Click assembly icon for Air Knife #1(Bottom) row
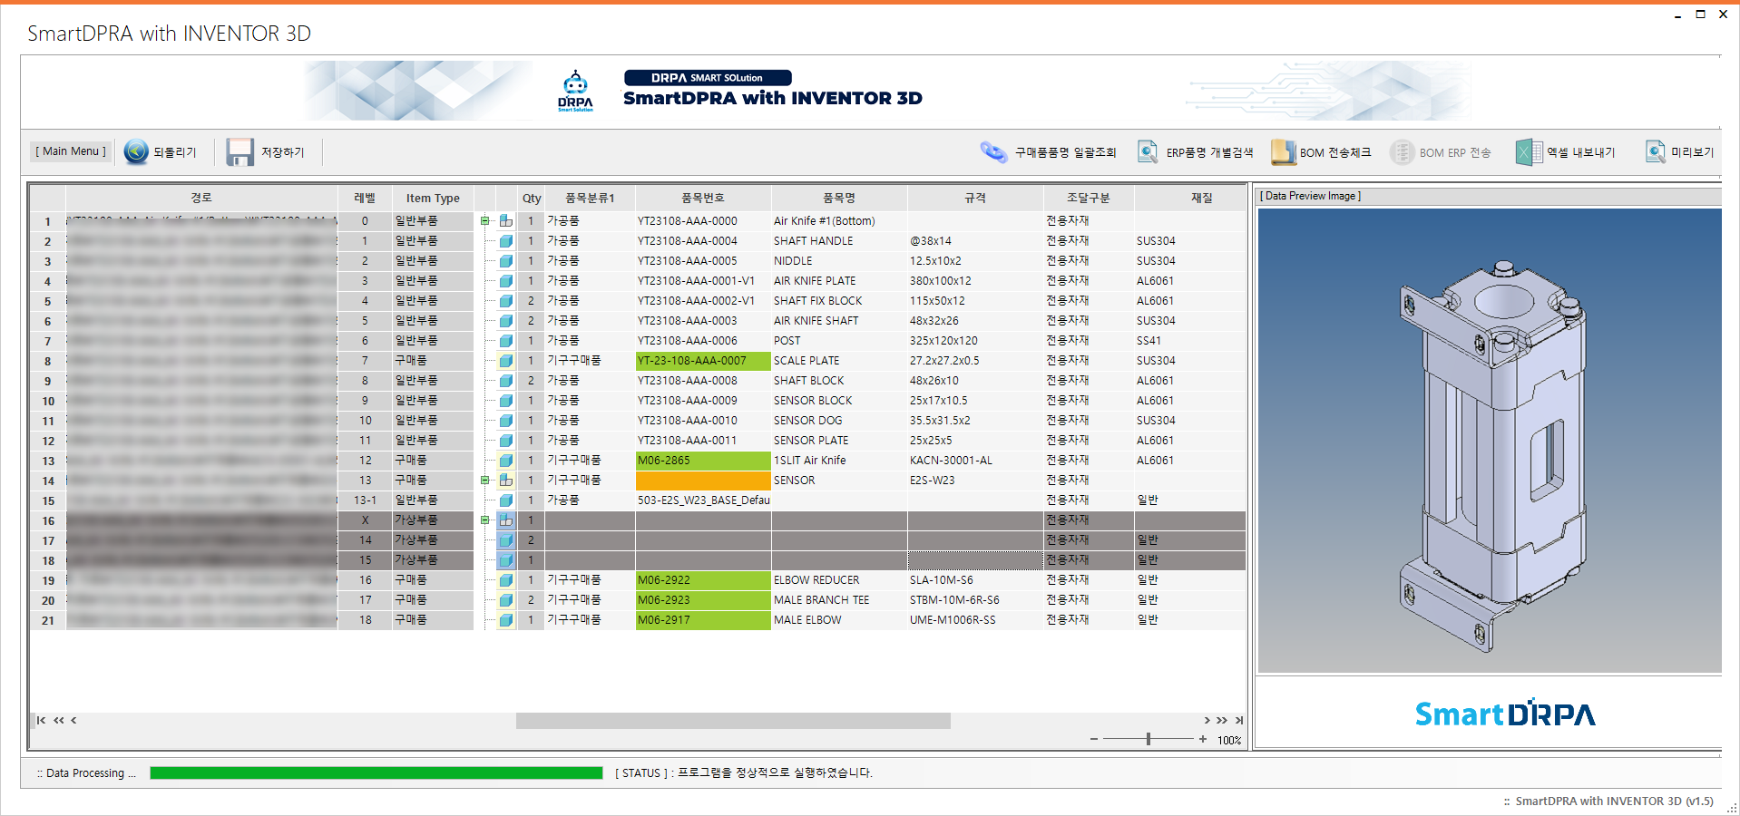1740x816 pixels. coord(506,221)
